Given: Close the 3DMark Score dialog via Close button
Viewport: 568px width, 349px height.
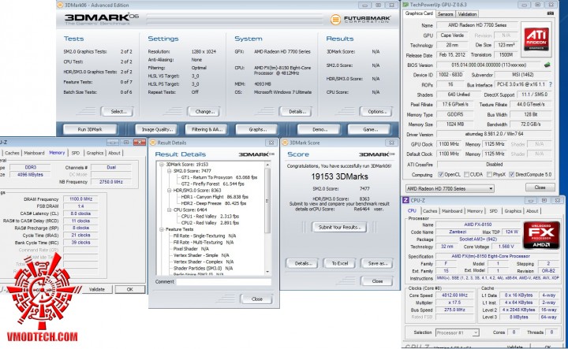Looking at the screenshot, I should click(377, 281).
